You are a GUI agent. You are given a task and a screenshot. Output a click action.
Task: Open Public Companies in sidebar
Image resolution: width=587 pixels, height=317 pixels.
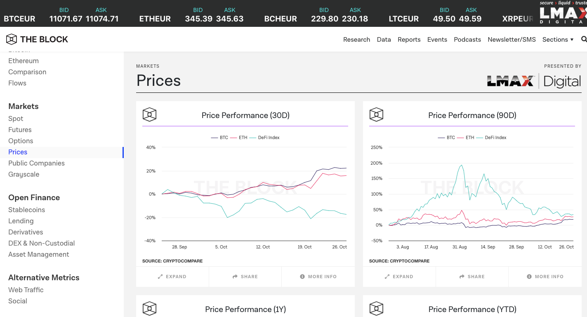[x=36, y=163]
